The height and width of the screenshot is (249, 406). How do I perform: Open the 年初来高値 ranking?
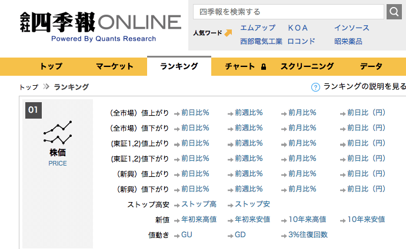coord(199,219)
